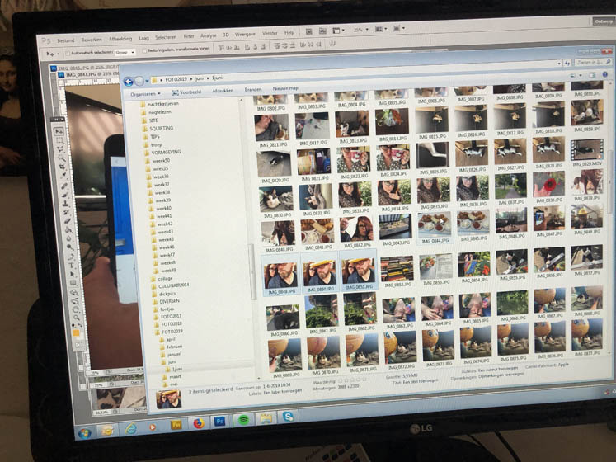Open the Groep dropdown in options bar

[x=126, y=50]
